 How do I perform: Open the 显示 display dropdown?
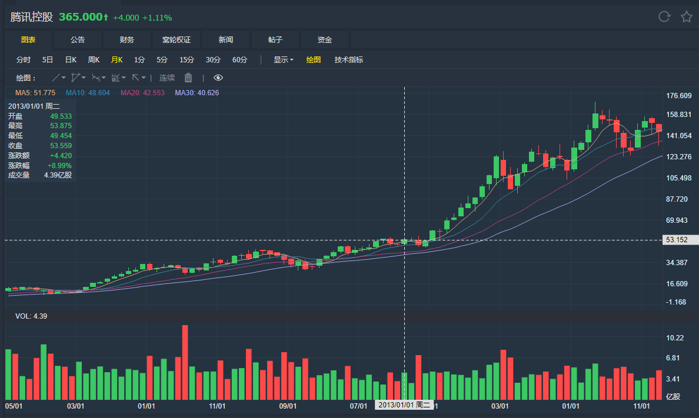[283, 59]
